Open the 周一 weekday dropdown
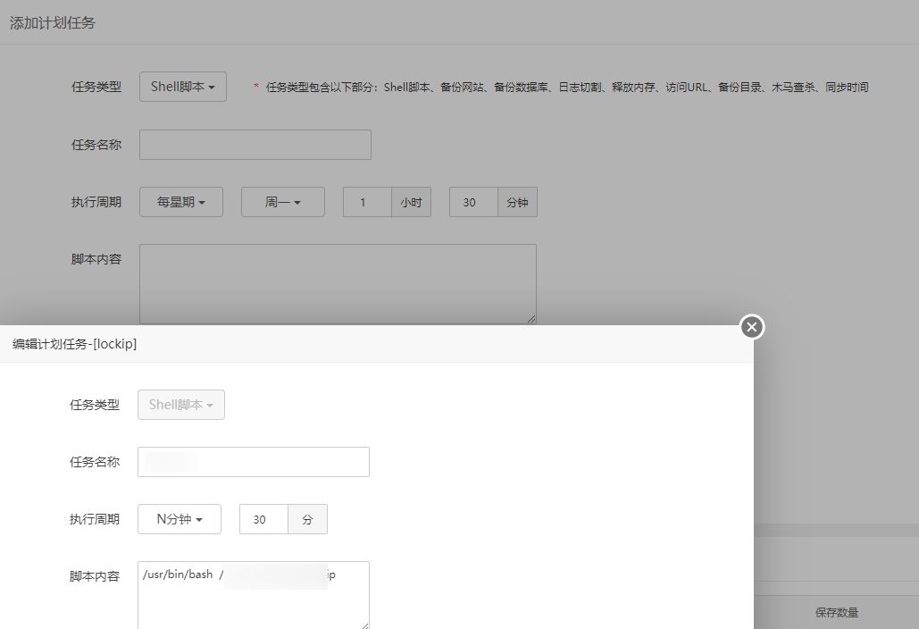The image size is (919, 629). [282, 202]
